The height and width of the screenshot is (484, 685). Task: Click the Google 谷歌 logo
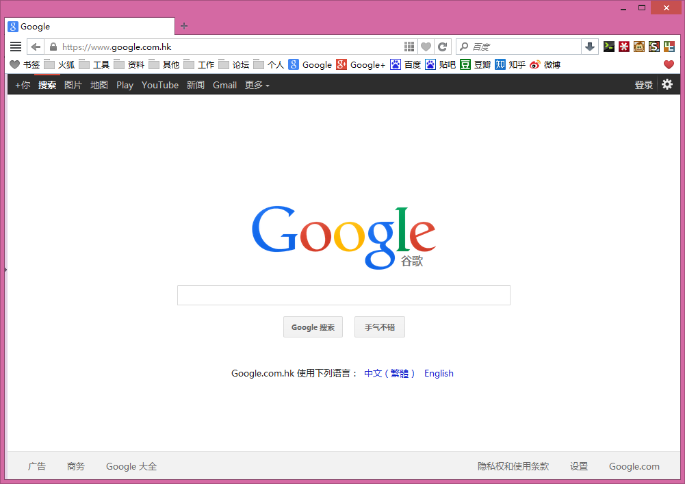coord(344,237)
